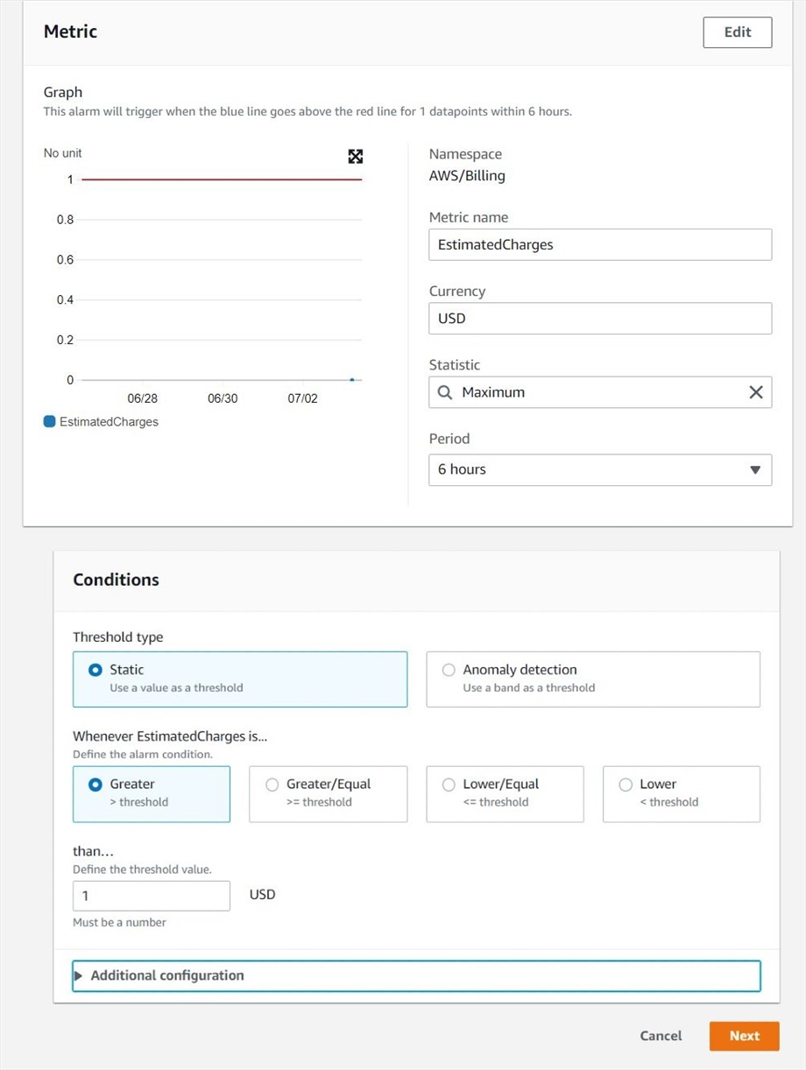
Task: Open the Period dropdown arrow
Action: coord(755,469)
